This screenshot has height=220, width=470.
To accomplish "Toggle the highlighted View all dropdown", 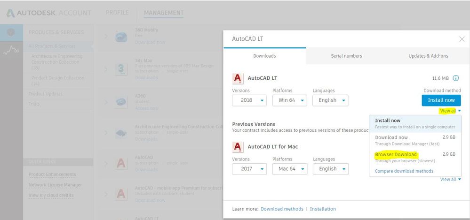I will pyautogui.click(x=450, y=111).
